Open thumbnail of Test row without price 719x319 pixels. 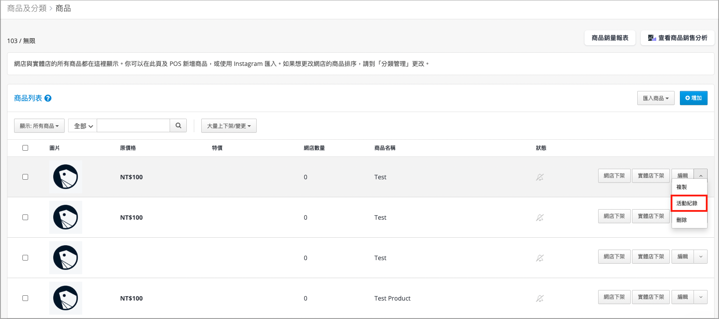tap(65, 257)
